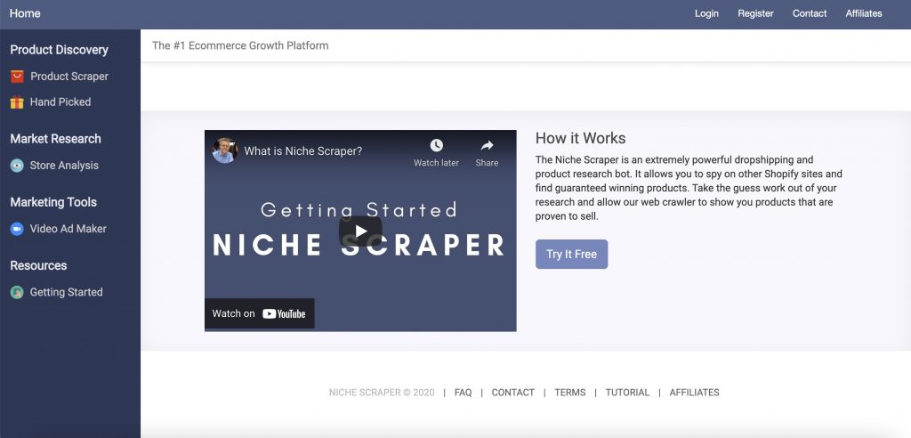
Task: Click The #1 Ecommerce Growth Platform text
Action: click(x=240, y=45)
